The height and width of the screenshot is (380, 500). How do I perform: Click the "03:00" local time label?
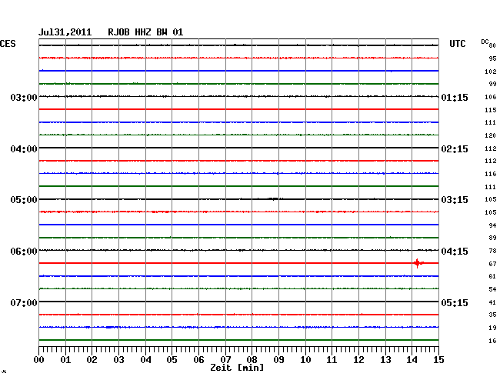24,97
